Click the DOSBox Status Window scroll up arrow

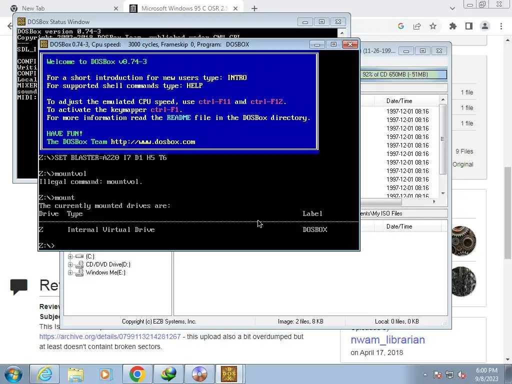(342, 32)
